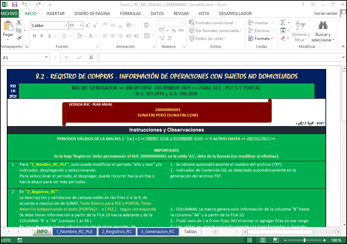Click the add new sheet plus button
347x244 pixels.
(x=215, y=231)
